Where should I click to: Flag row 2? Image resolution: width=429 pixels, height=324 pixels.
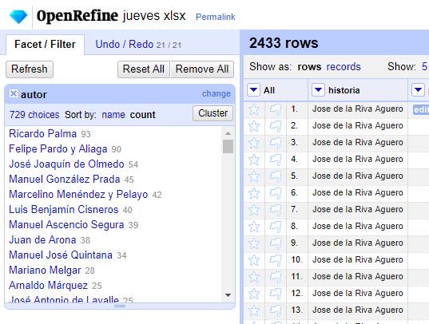point(276,126)
